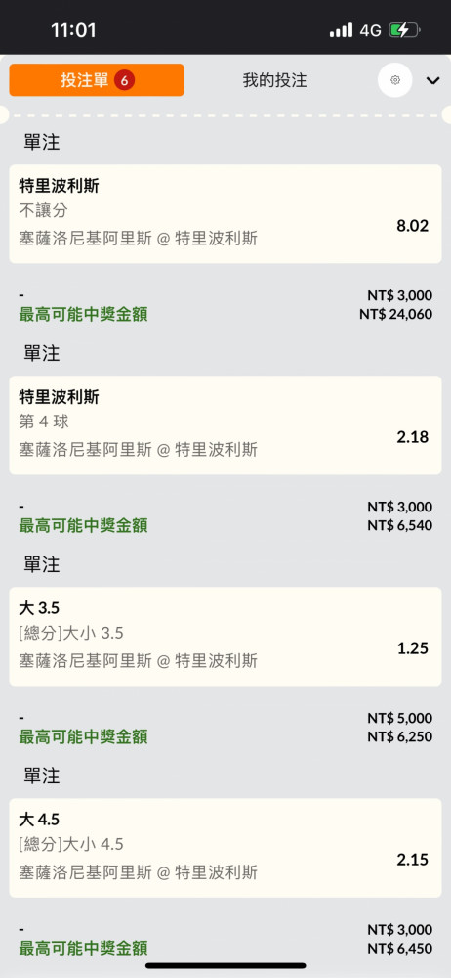Edit the NT$ 5,000 stake amount
The width and height of the screenshot is (451, 978).
(x=399, y=719)
